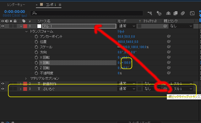Switch to the レンダーキュー tab
Screen dimensions: 201x123
pos(16,5)
